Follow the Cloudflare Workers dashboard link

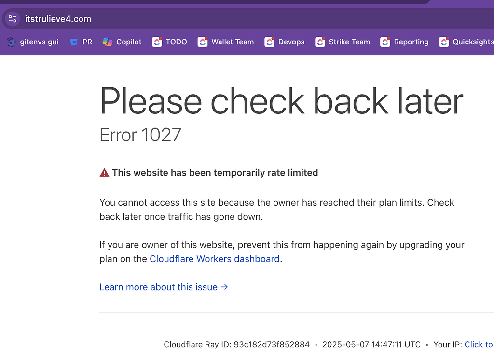215,259
